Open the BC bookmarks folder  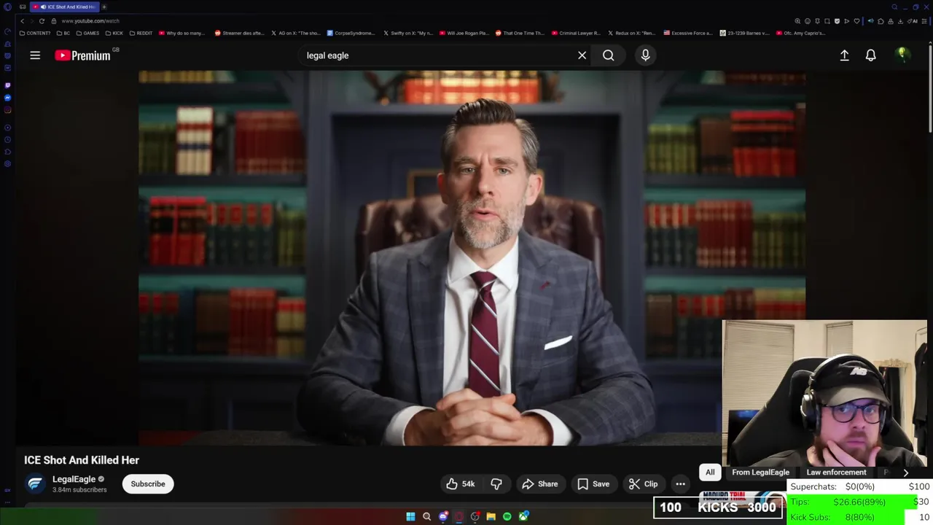pyautogui.click(x=63, y=33)
